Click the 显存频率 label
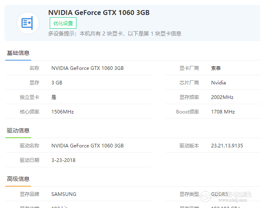Viewport: 260px width, 208px height. coord(189,97)
